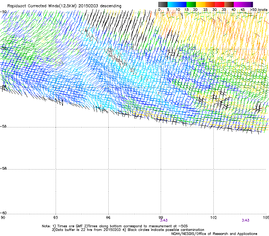Click the '40' legend scale label
This screenshot has height=236, width=269.
[x=233, y=10]
